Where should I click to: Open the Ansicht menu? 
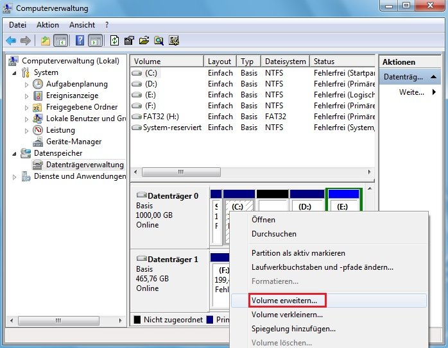coord(82,25)
